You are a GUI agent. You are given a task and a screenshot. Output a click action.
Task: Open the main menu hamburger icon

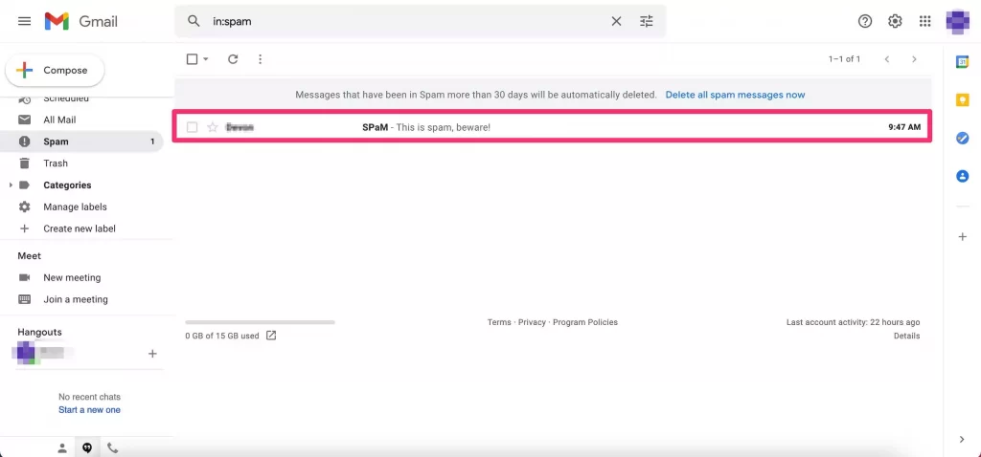tap(24, 21)
